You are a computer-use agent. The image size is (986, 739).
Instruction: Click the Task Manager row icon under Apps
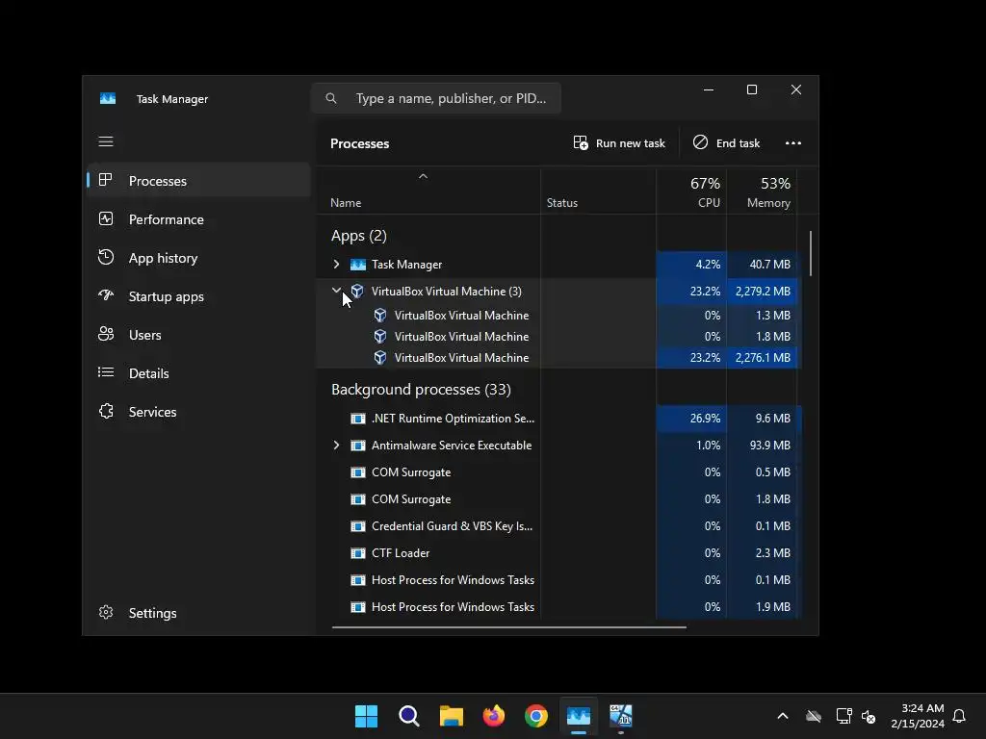(358, 265)
